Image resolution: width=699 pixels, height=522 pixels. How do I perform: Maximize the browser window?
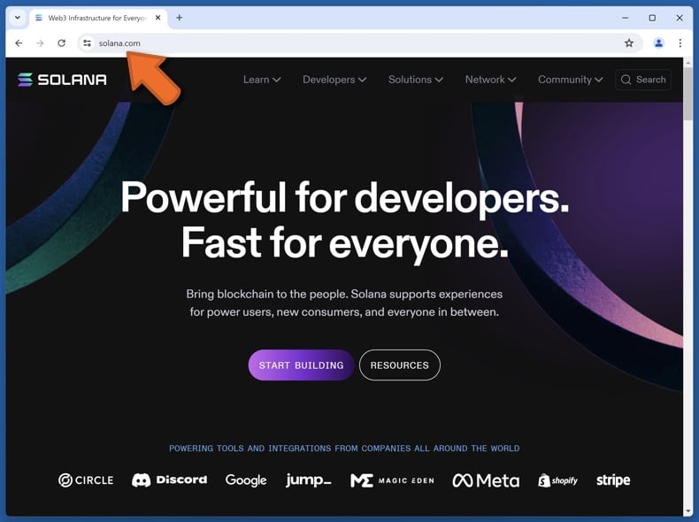point(652,18)
